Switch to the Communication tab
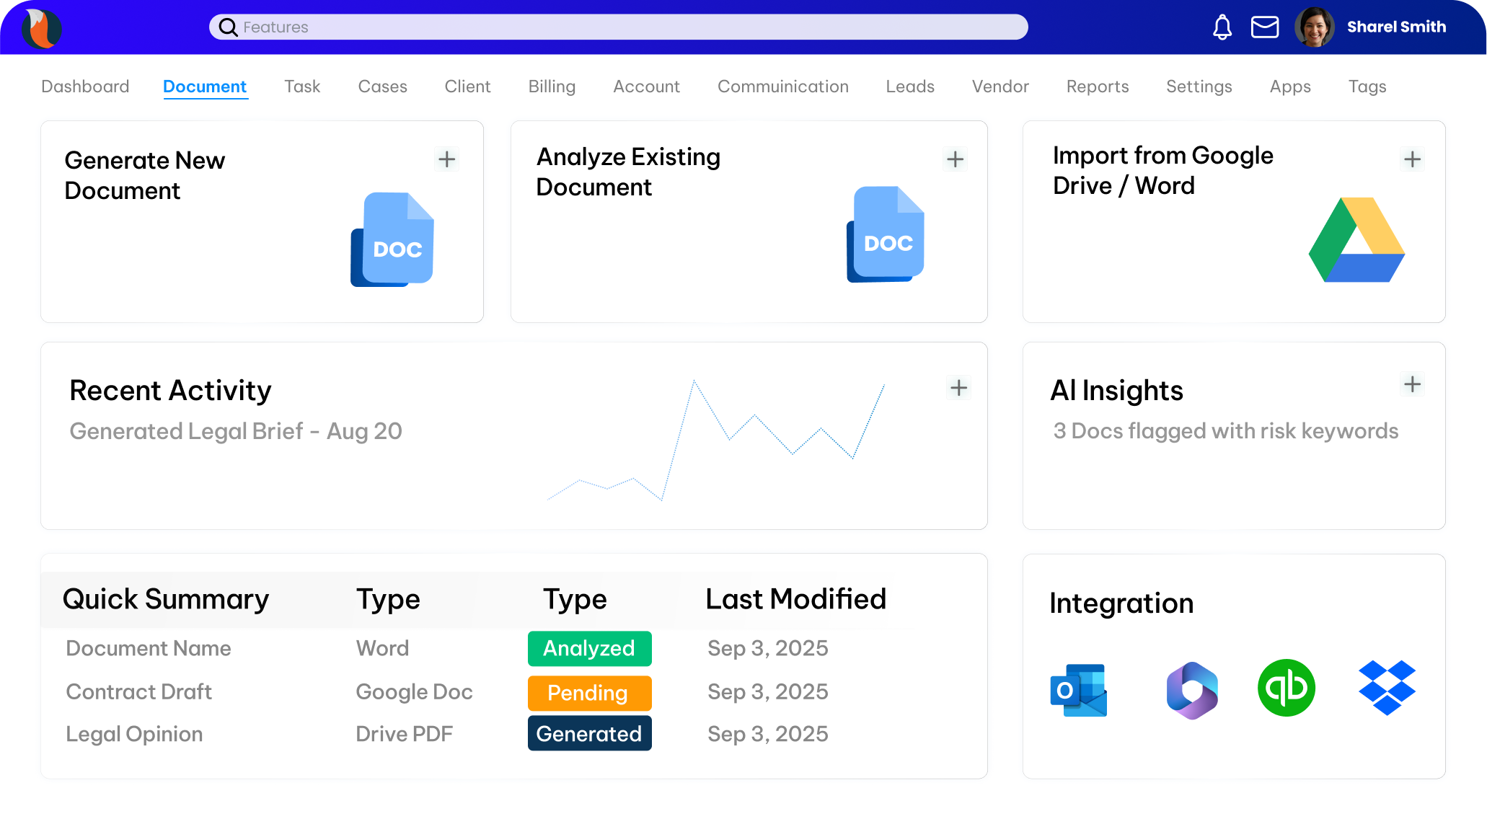The width and height of the screenshot is (1487, 819). [782, 87]
